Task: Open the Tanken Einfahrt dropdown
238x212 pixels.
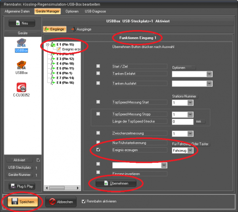Action: (x=209, y=74)
